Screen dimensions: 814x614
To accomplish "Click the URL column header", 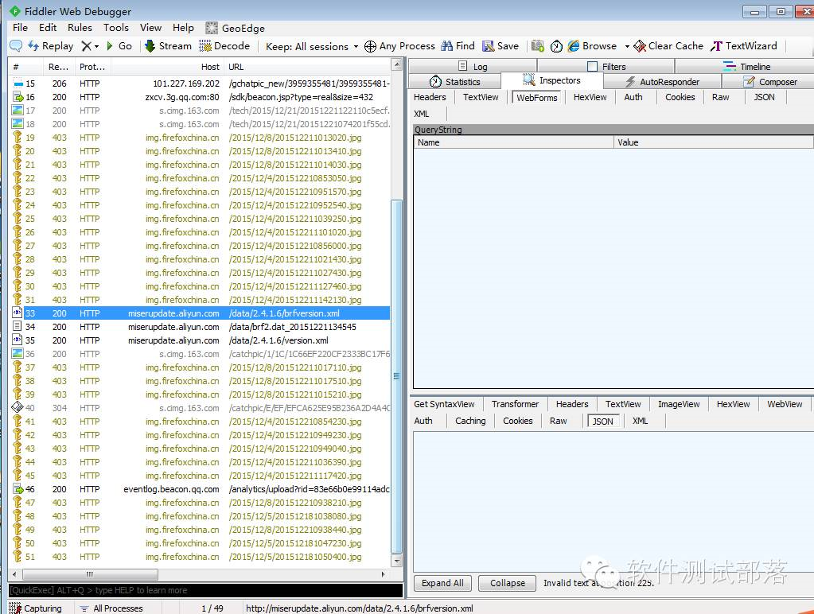I will [x=307, y=67].
